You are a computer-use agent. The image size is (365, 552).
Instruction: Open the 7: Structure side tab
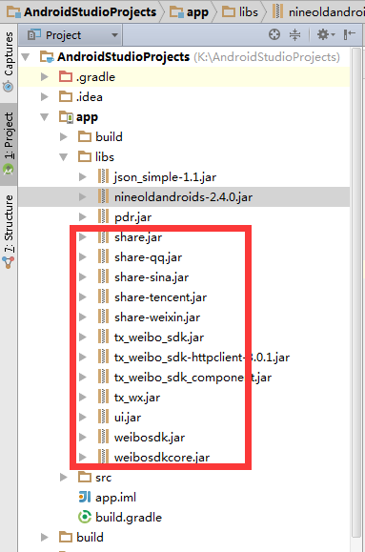9,232
